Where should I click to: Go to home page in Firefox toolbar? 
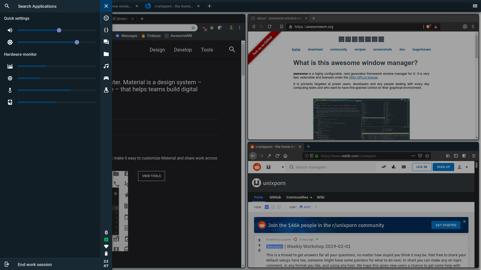(285, 156)
